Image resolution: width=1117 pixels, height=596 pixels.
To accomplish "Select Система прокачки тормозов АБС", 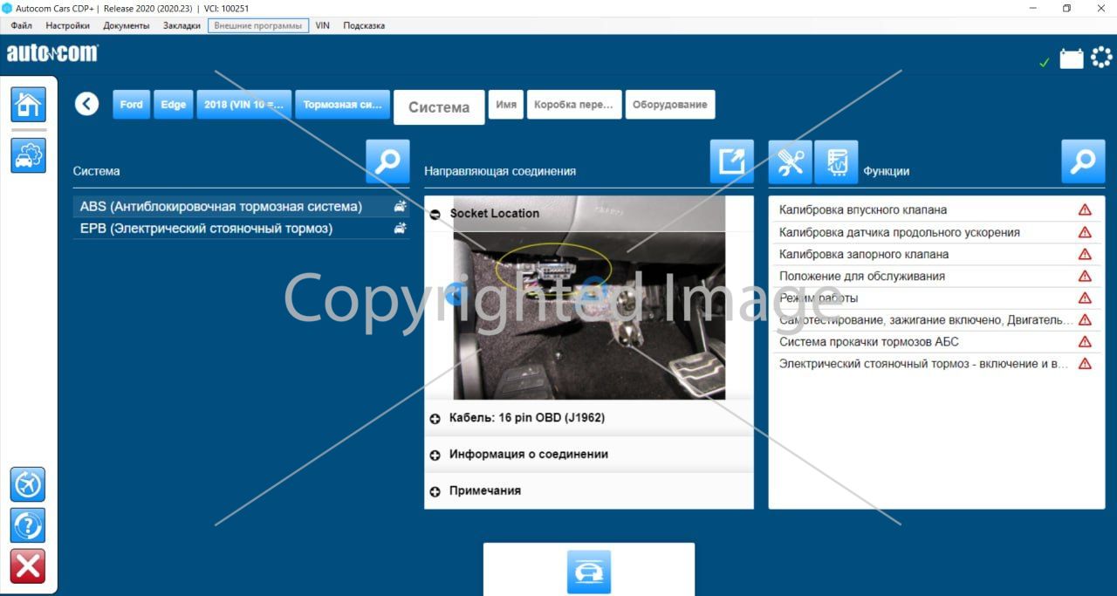I will (935, 342).
